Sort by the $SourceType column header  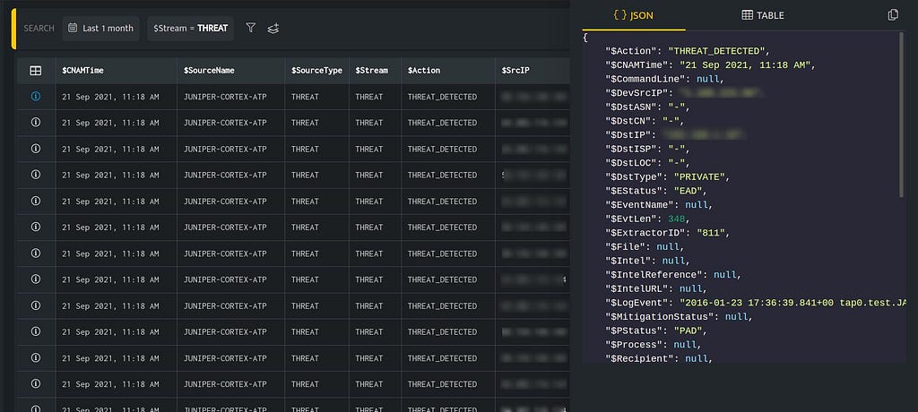click(316, 70)
